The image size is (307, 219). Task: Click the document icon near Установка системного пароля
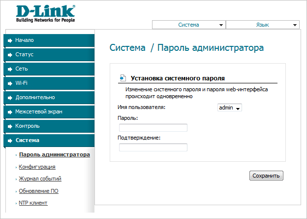point(123,78)
